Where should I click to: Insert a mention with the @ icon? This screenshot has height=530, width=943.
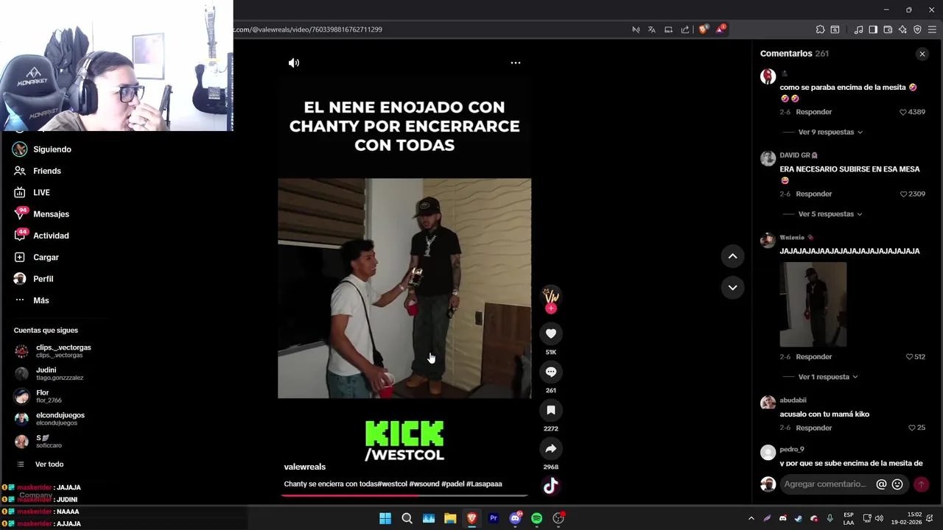coord(881,484)
